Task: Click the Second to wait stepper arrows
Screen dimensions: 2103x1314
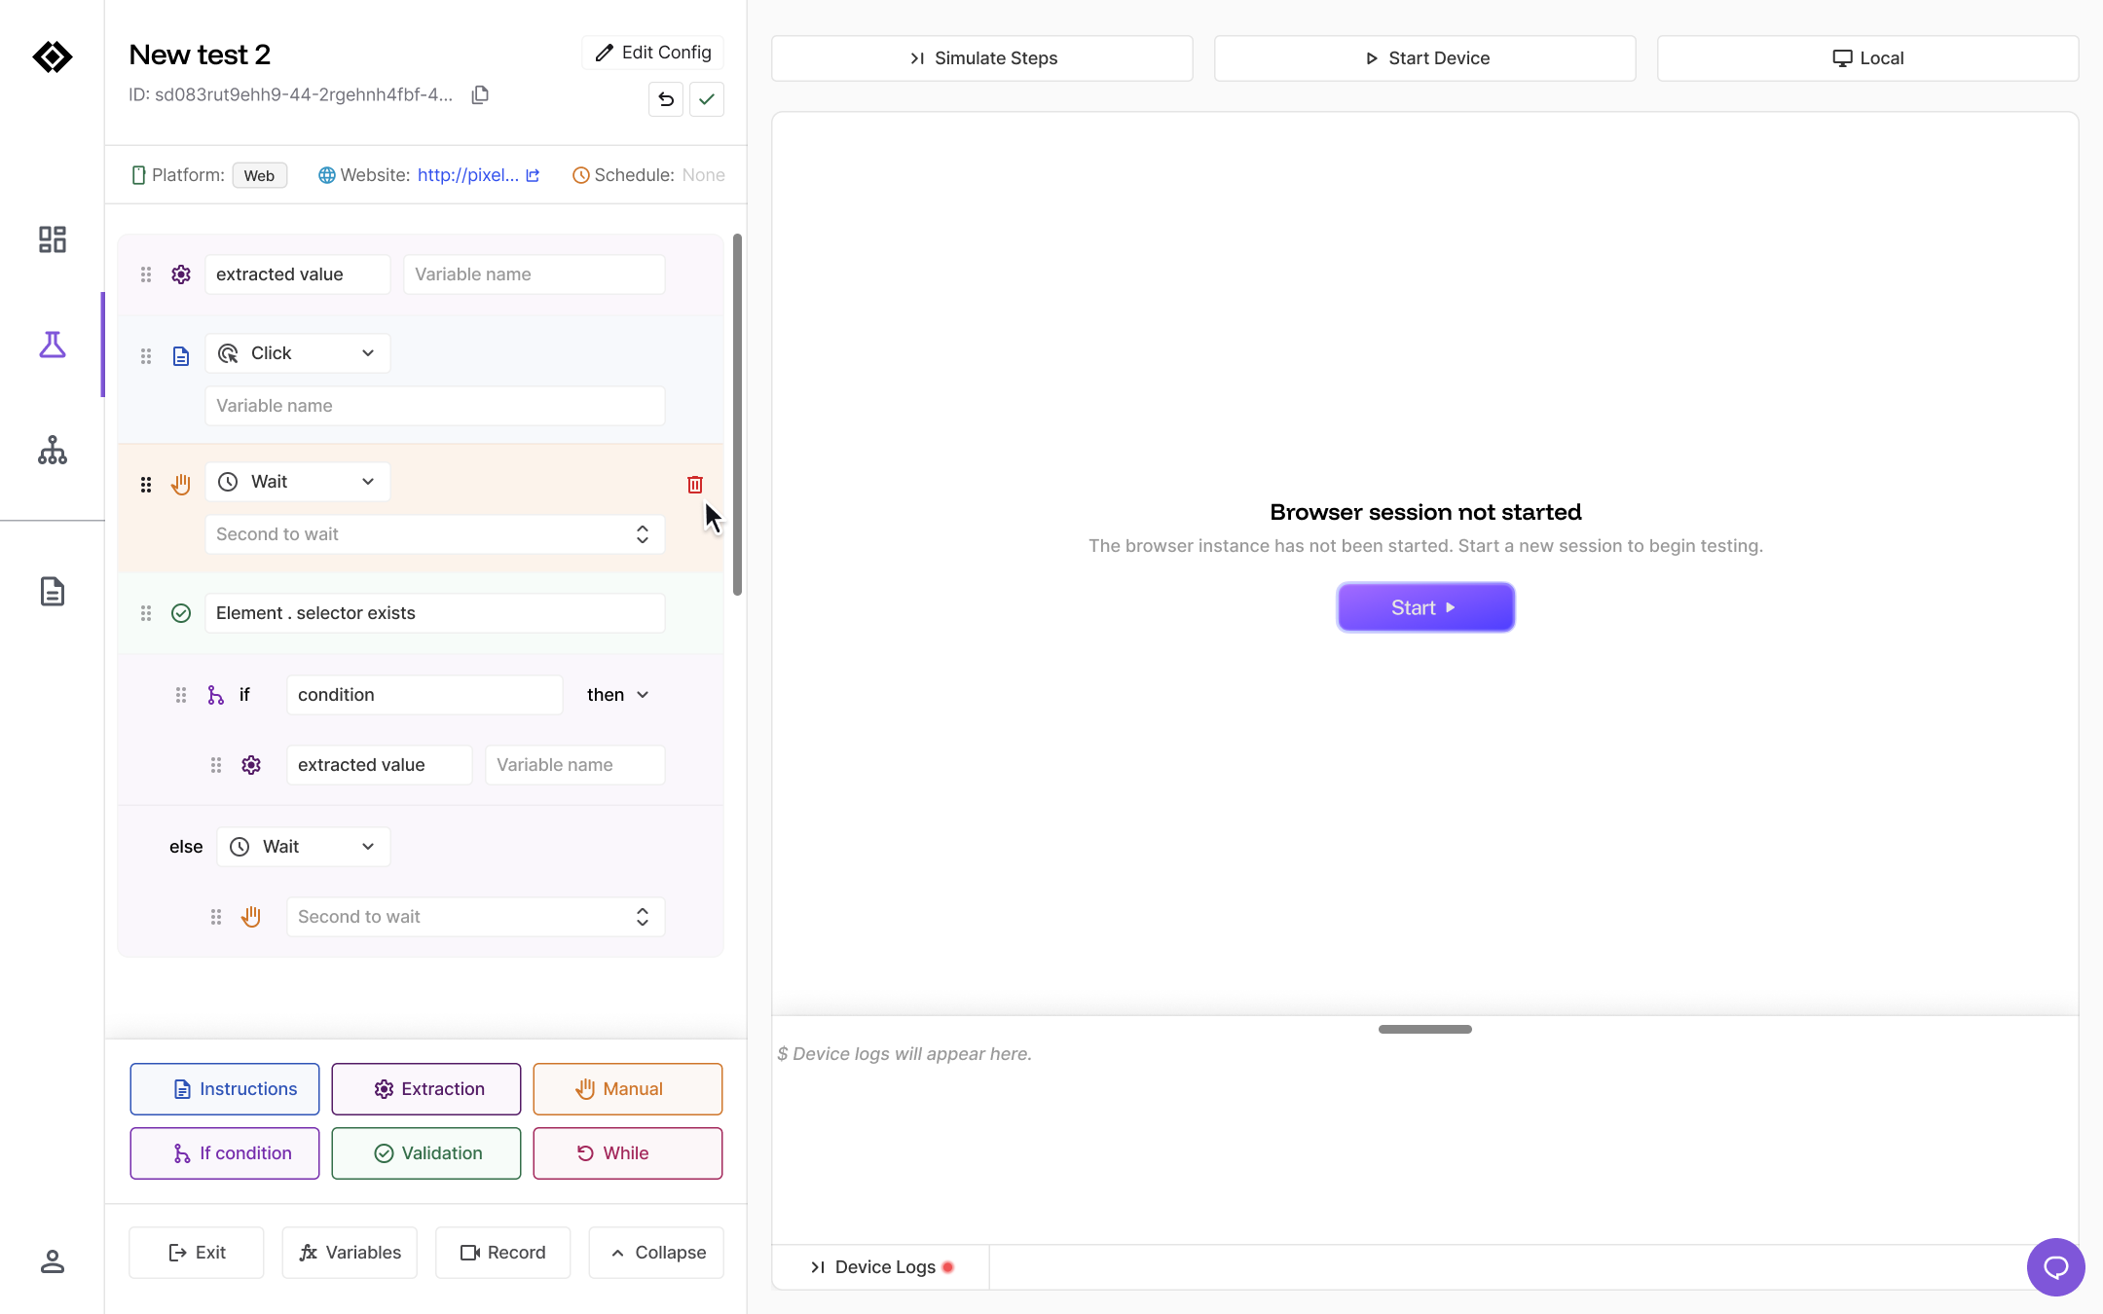Action: pyautogui.click(x=643, y=534)
